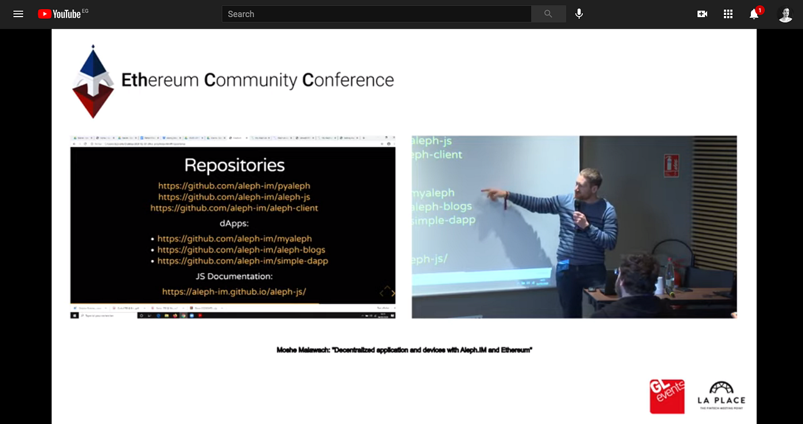Click the simple-dapp GitHub URL text
This screenshot has height=424, width=803.
pyautogui.click(x=243, y=261)
